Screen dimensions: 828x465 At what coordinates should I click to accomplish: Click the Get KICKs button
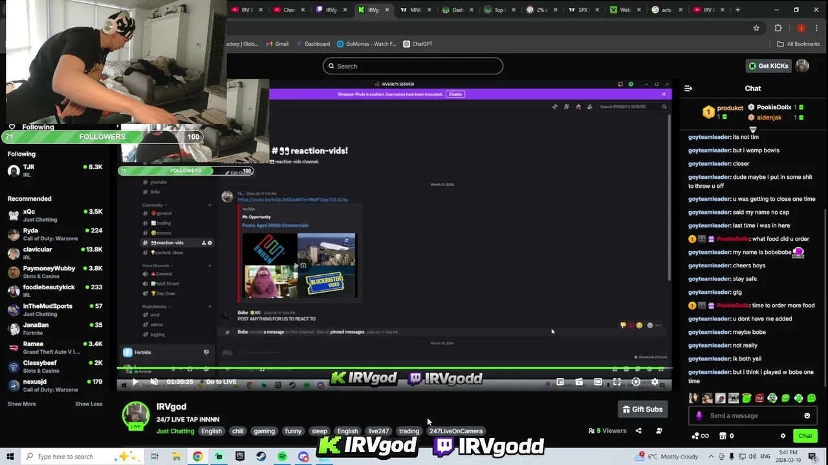pos(768,66)
